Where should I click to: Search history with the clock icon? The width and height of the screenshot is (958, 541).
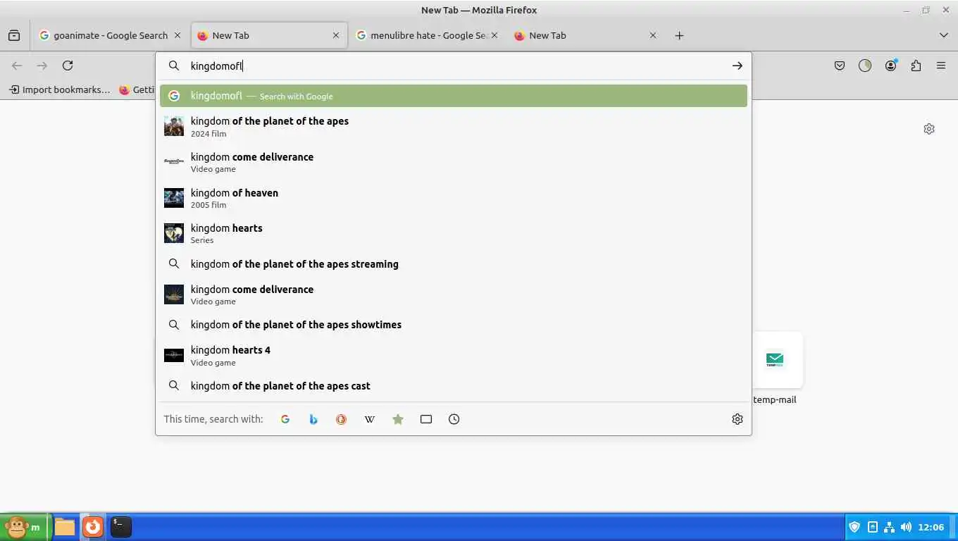pyautogui.click(x=454, y=419)
